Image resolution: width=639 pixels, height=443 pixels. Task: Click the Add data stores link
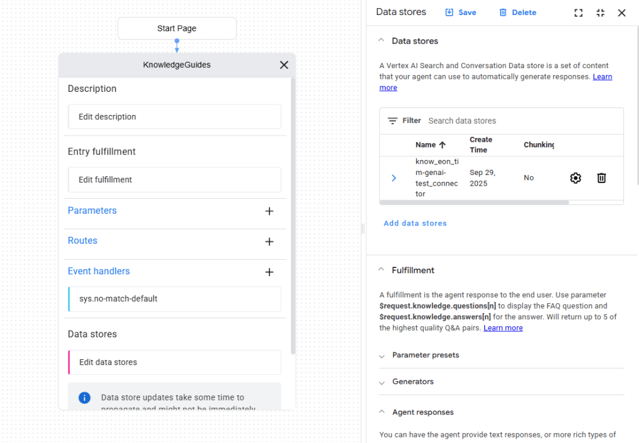(415, 223)
